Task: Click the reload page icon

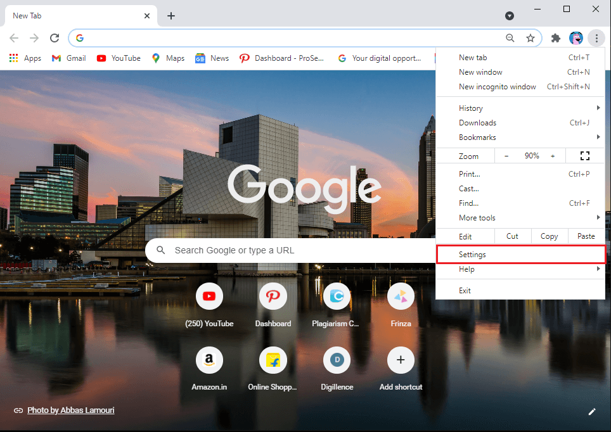Action: (55, 38)
